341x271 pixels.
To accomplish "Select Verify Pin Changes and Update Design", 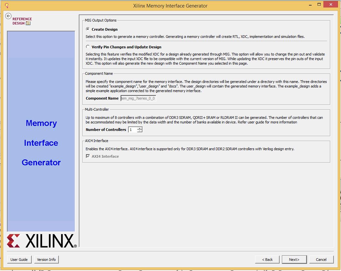I will [x=88, y=46].
